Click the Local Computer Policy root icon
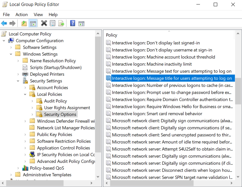 click(x=4, y=34)
